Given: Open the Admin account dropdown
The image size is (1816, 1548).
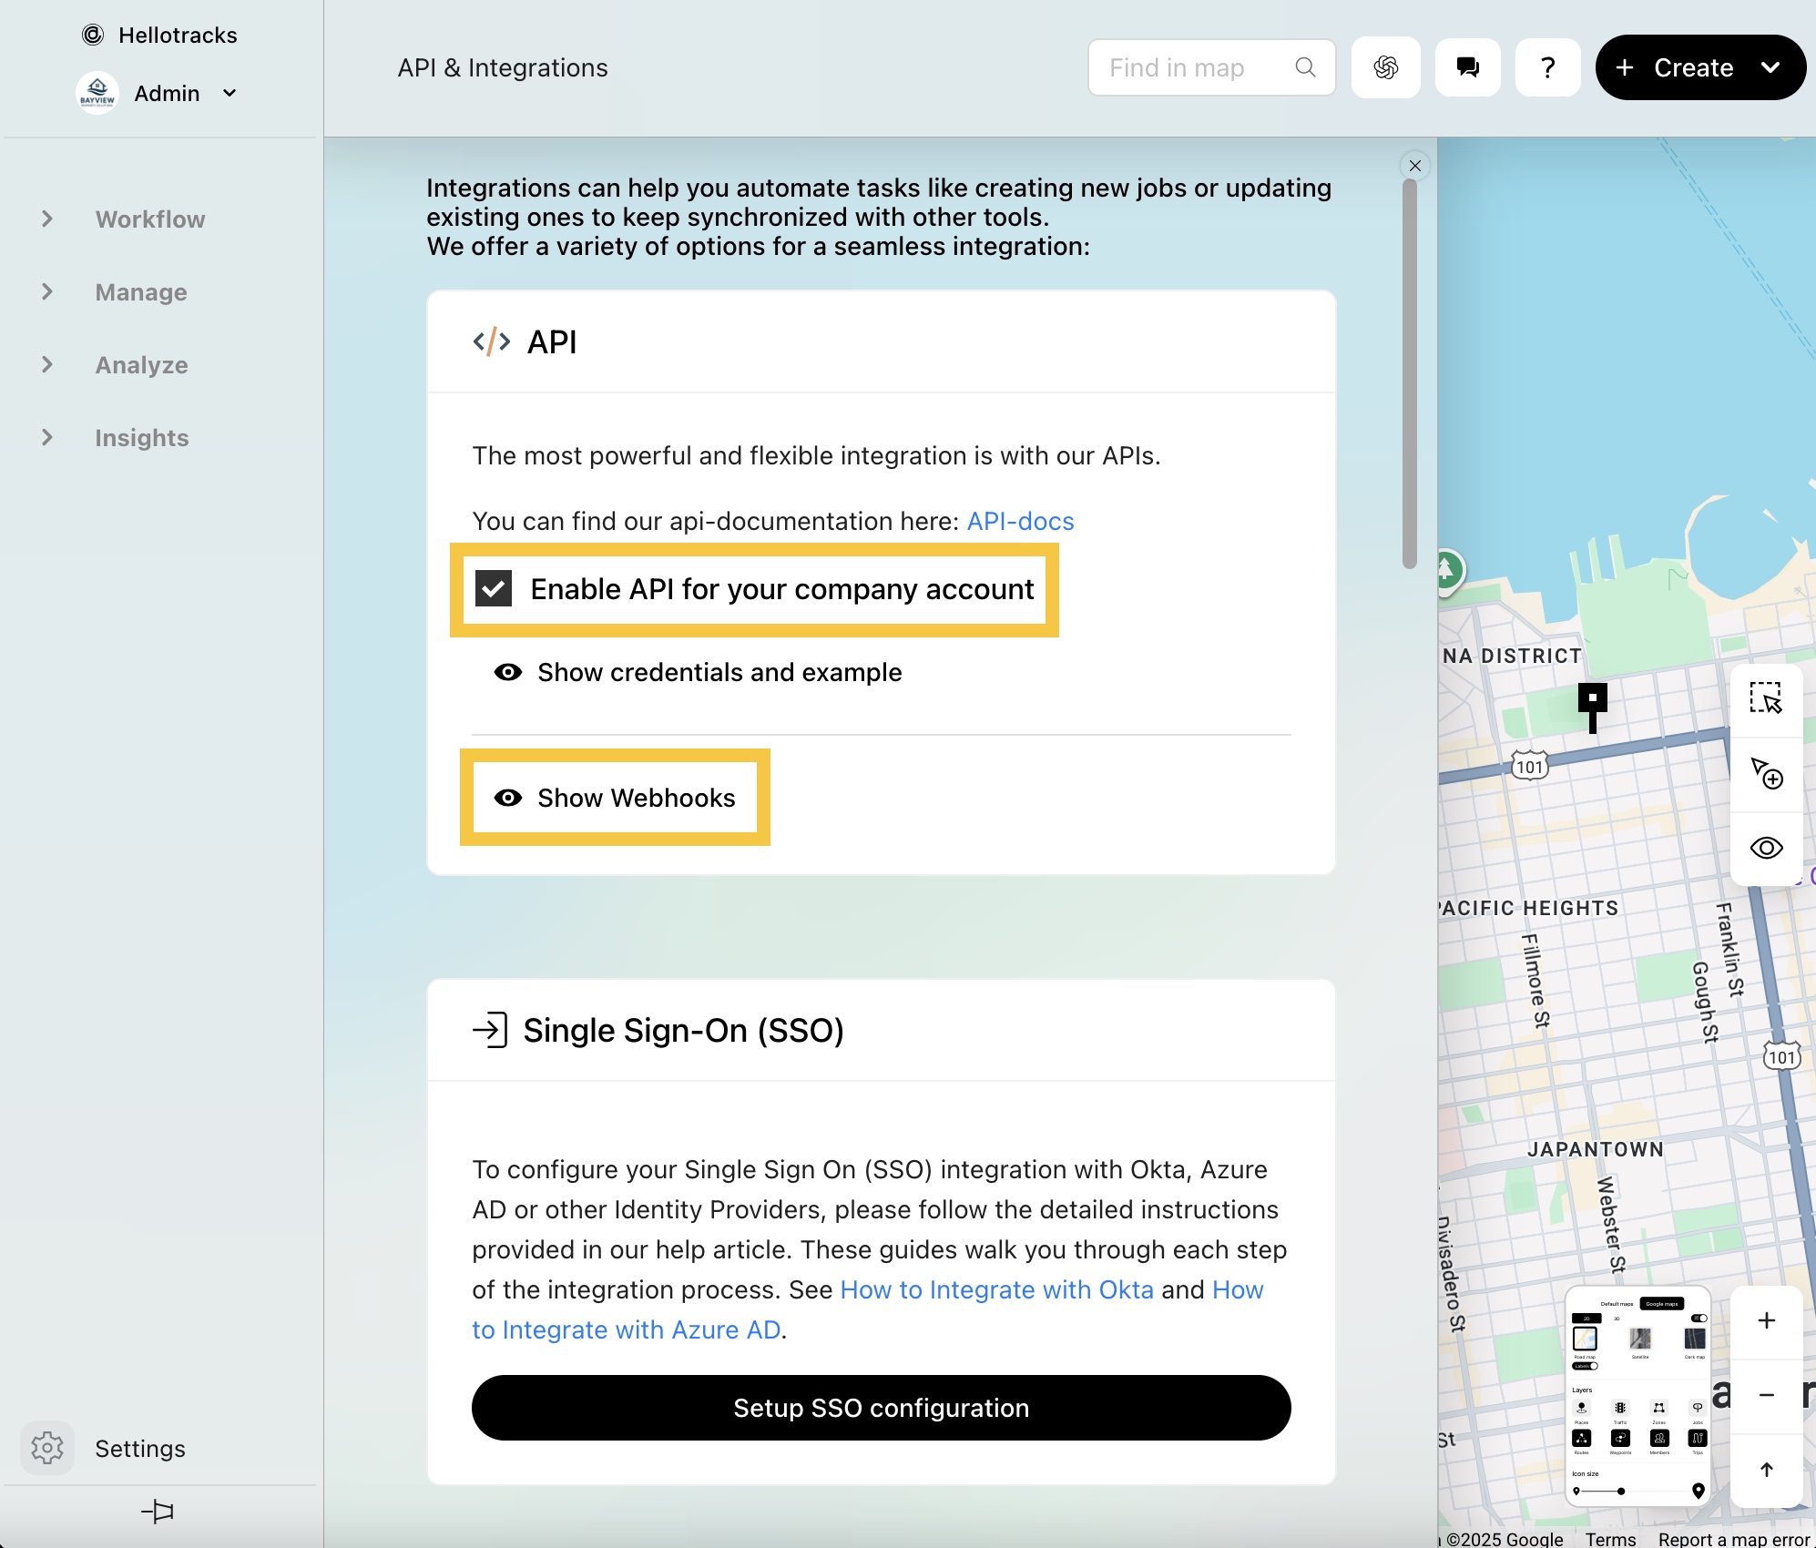Looking at the screenshot, I should [x=230, y=93].
